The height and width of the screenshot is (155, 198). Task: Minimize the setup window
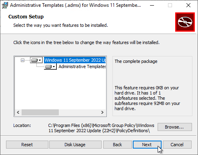click(x=152, y=5)
